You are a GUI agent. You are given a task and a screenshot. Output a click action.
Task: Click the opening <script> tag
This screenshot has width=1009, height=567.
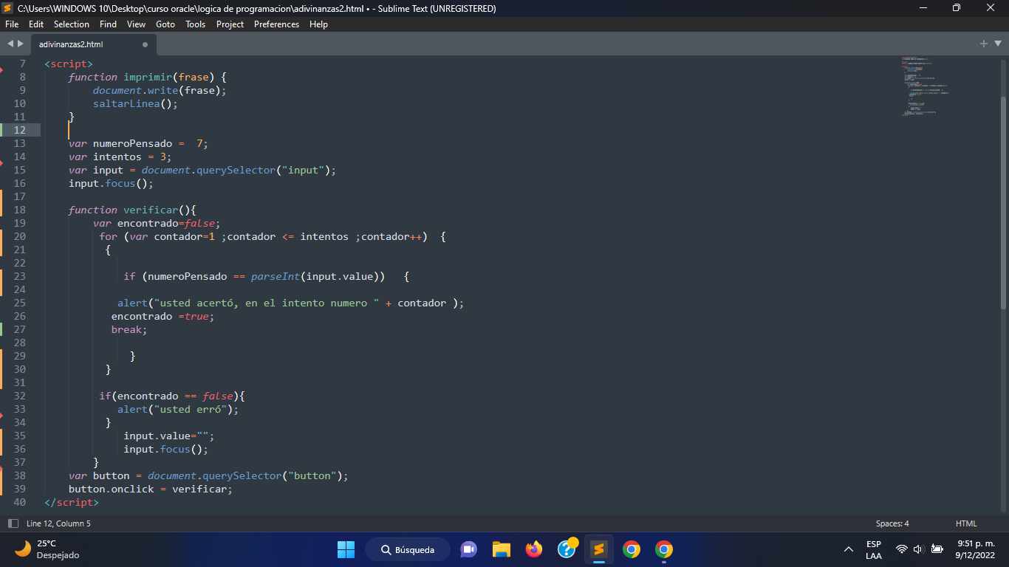[x=69, y=63]
